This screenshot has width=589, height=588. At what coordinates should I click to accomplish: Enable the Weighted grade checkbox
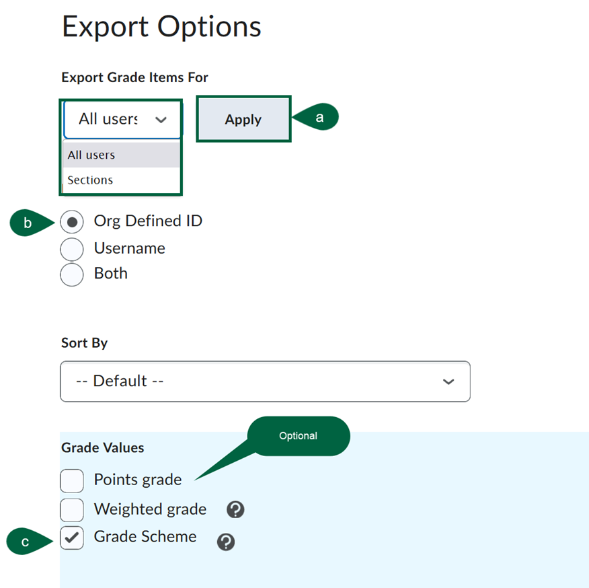pyautogui.click(x=71, y=510)
